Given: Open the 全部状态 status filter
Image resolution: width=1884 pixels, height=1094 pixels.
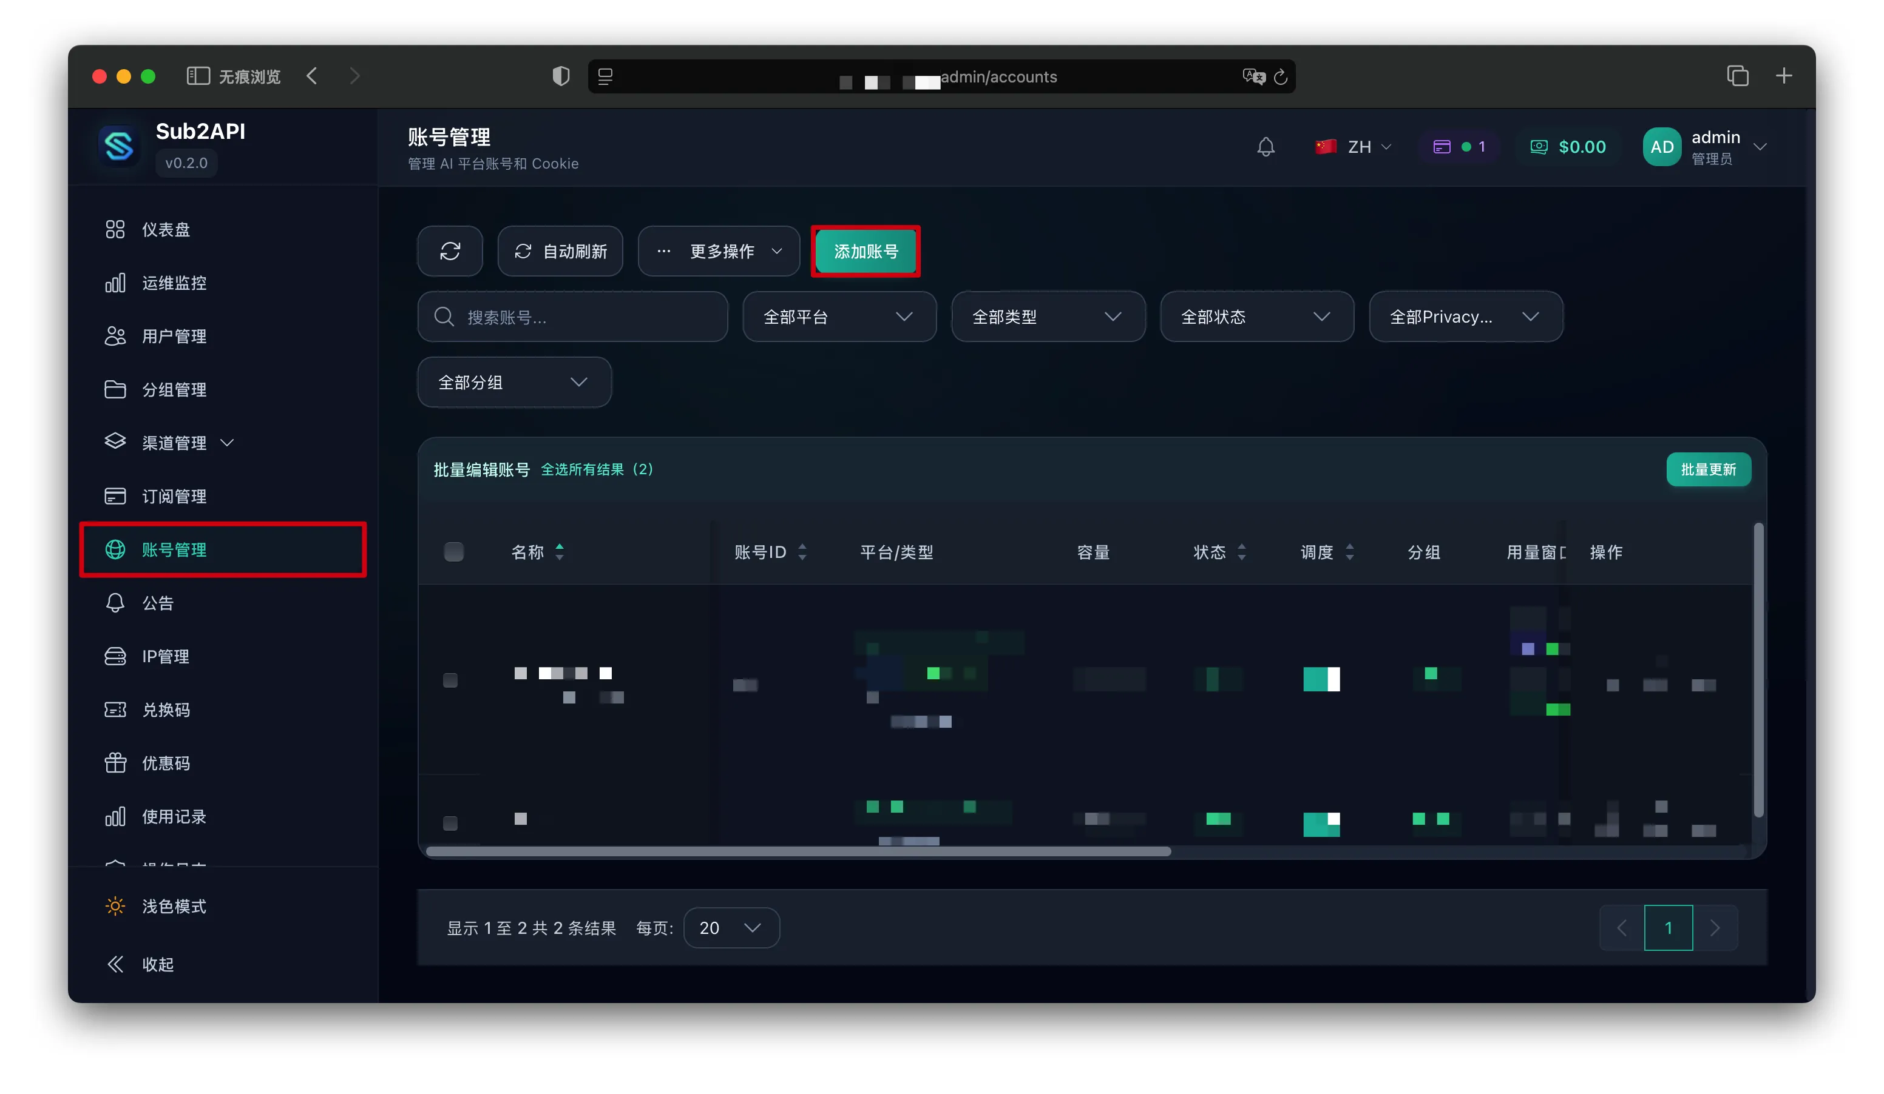Looking at the screenshot, I should click(1256, 317).
